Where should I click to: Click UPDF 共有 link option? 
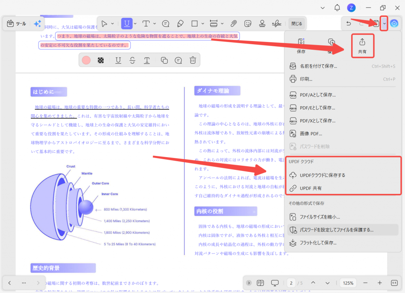(343, 188)
